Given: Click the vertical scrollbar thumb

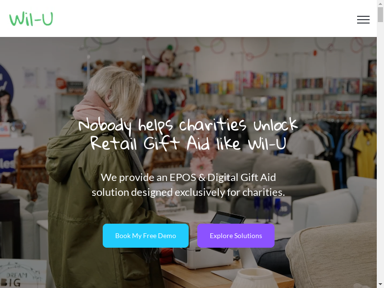Looking at the screenshot, I should pos(380,15).
